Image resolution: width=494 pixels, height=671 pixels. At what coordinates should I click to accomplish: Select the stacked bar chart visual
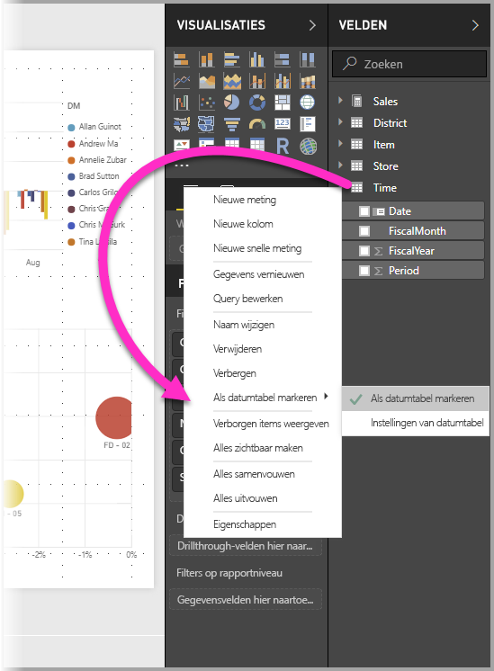[x=182, y=60]
